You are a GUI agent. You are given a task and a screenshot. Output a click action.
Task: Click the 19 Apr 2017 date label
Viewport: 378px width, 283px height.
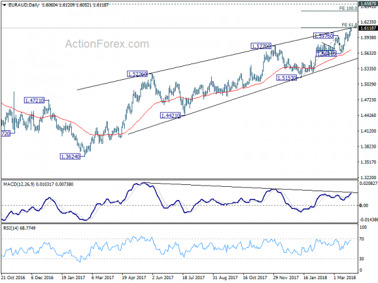[134, 278]
